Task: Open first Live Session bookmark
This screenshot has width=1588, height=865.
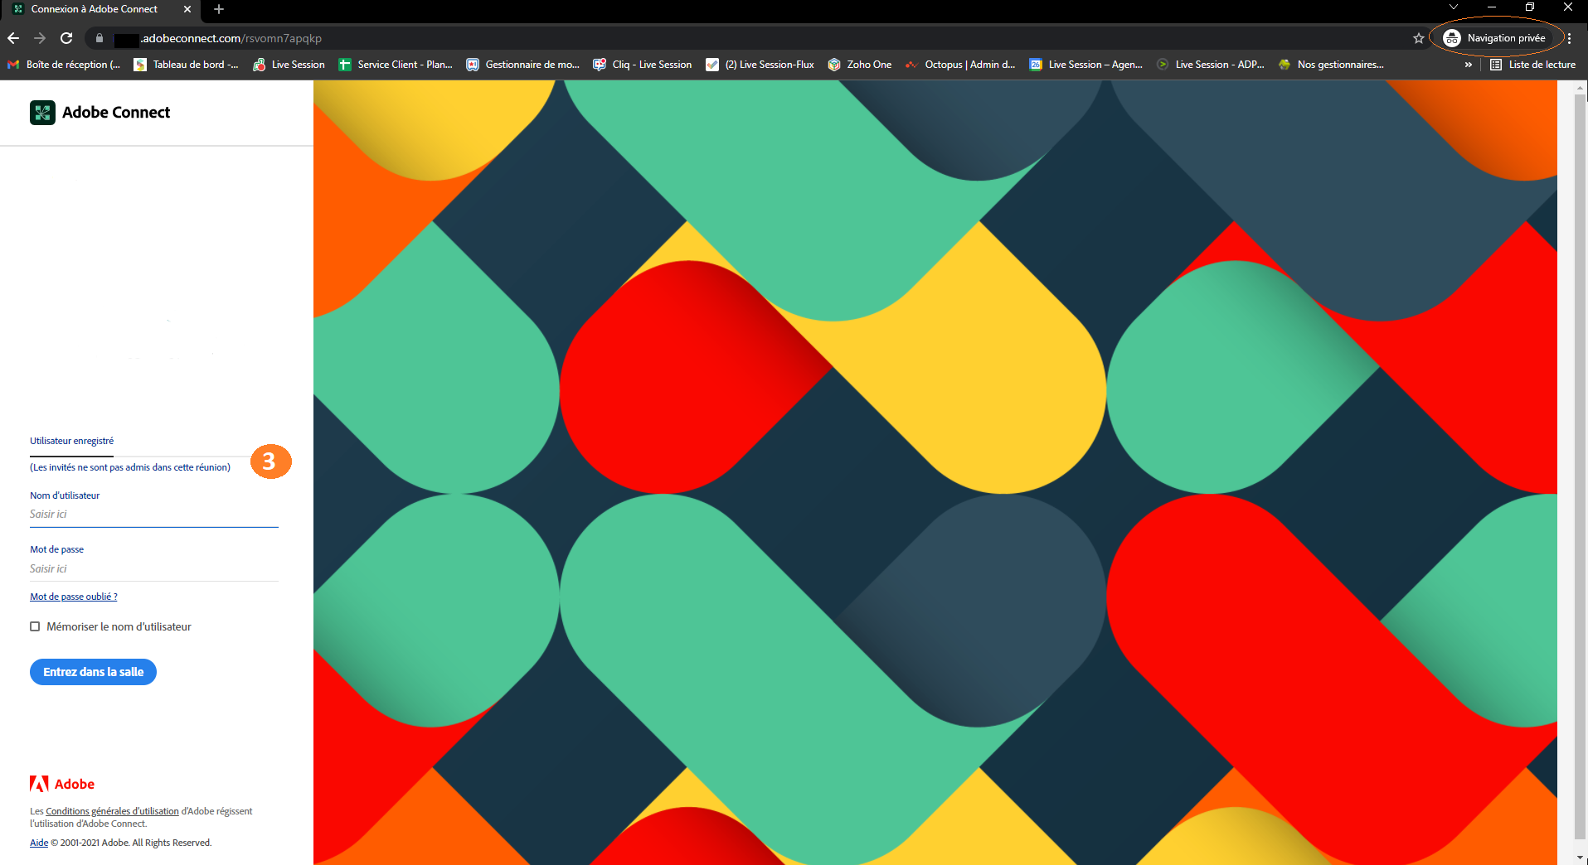Action: tap(289, 65)
